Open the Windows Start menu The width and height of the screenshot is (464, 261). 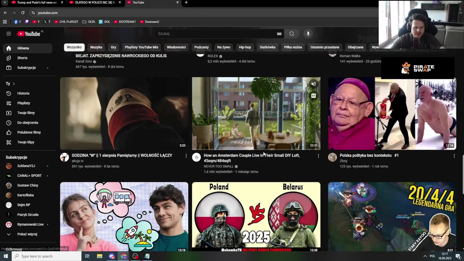tap(5, 256)
